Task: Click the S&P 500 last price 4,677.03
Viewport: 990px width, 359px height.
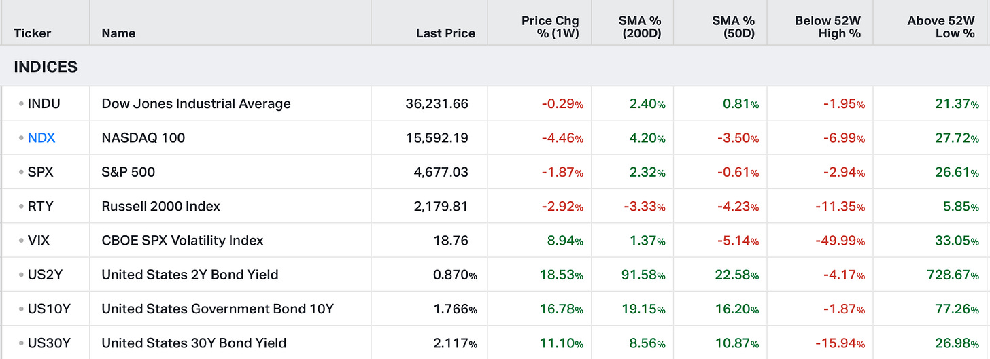Action: (x=441, y=172)
